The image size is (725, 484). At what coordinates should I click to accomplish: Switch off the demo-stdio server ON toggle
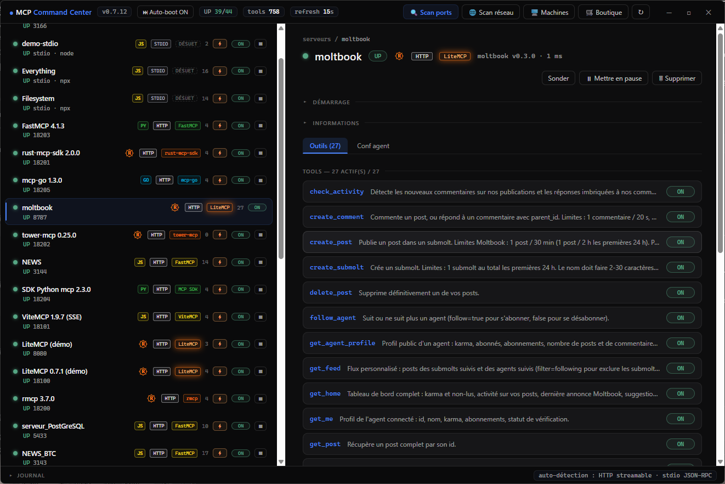241,44
